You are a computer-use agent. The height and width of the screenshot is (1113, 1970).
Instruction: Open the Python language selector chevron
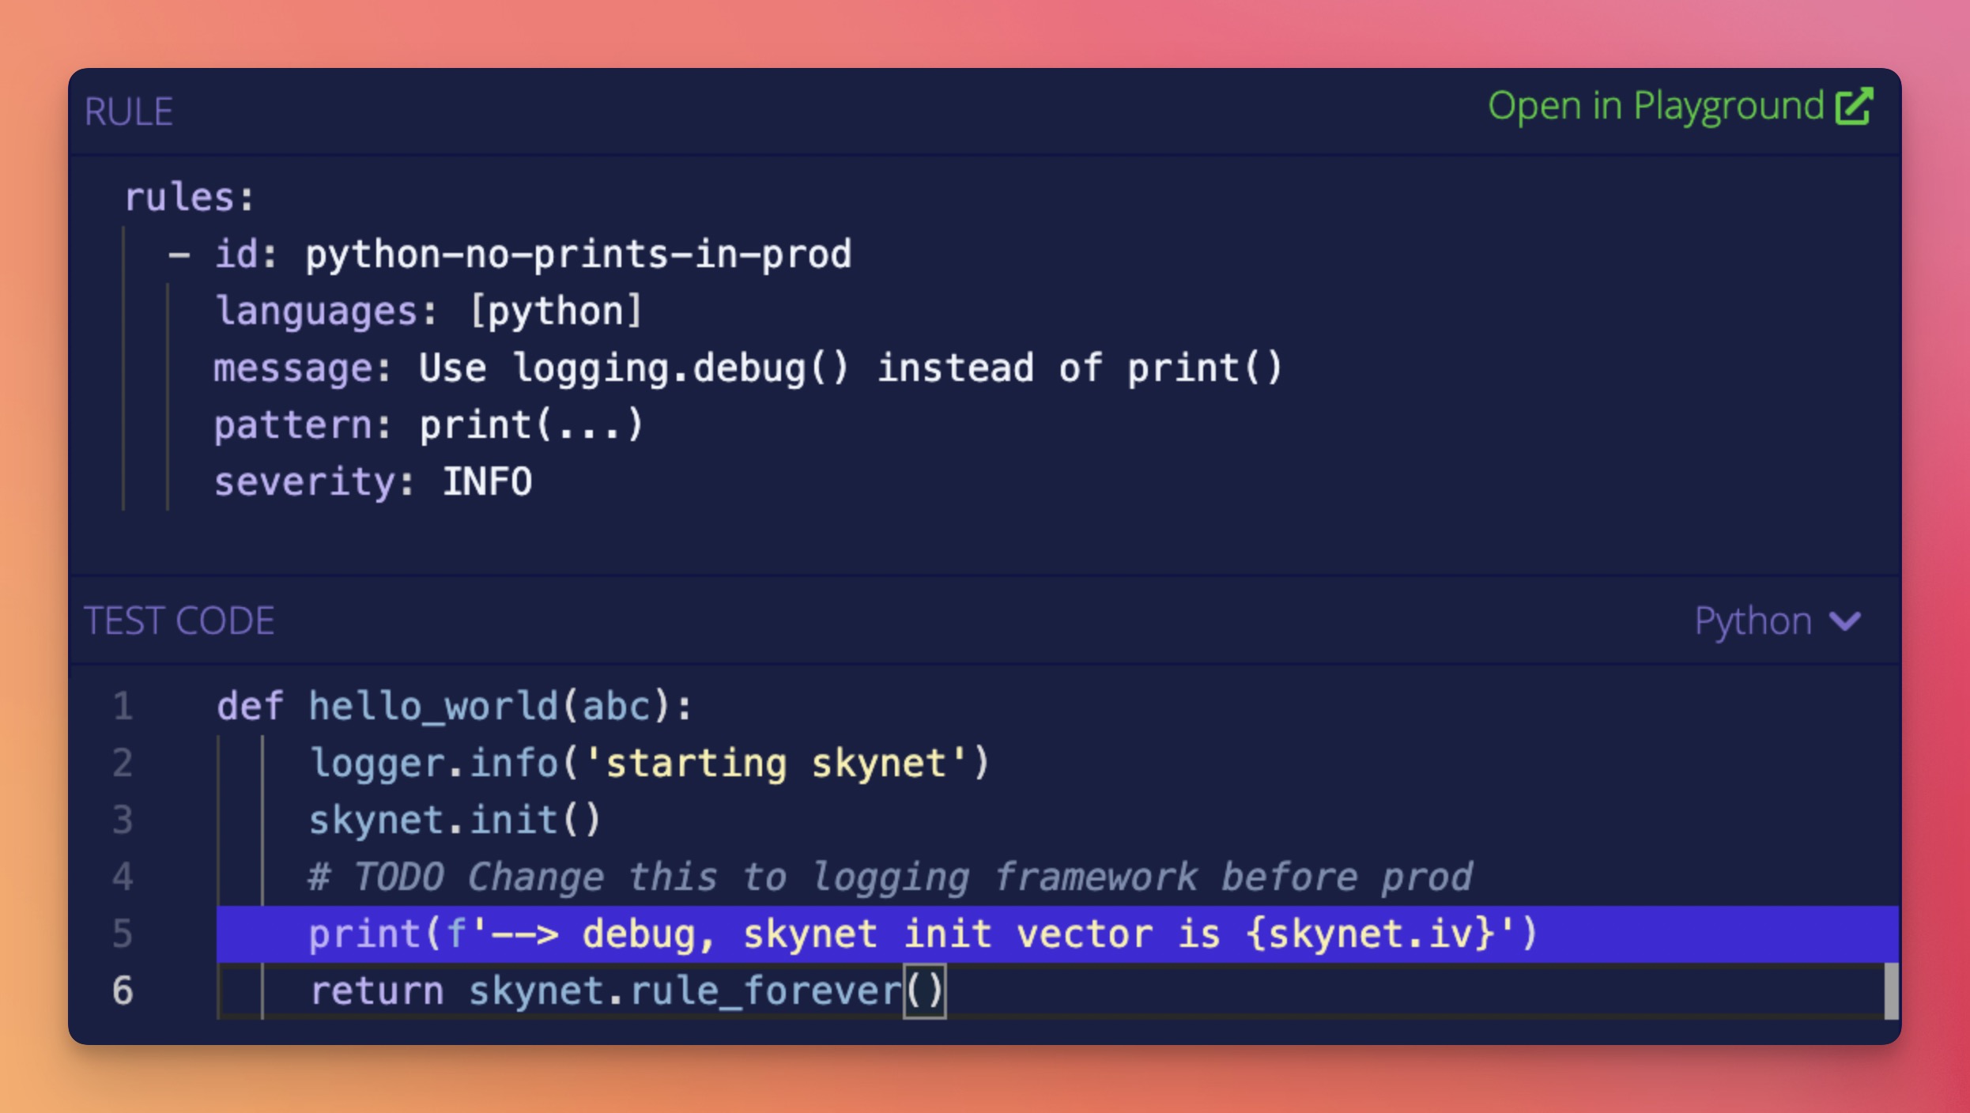coord(1845,621)
